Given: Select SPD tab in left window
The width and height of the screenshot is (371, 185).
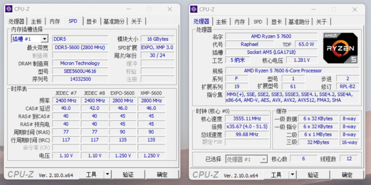Looking at the screenshot, I should tap(73, 21).
